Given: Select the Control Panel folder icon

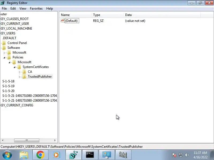Looking at the screenshot, I should coord(4,43).
